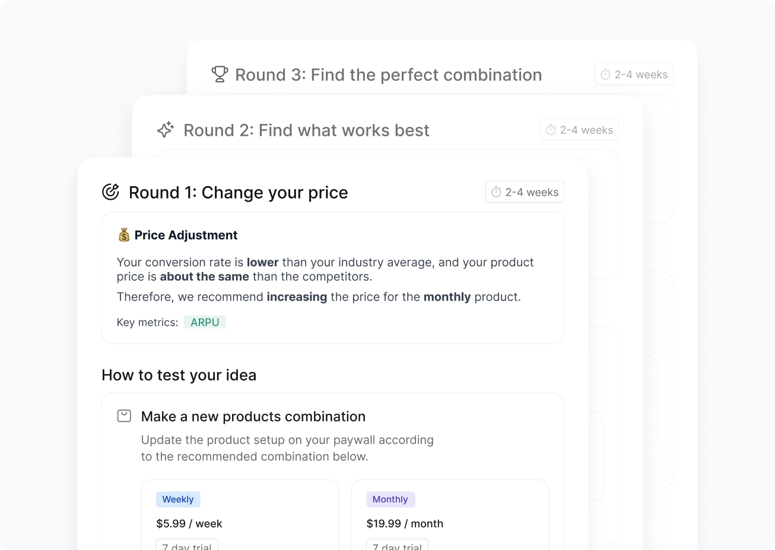Click the Round 3 timer icon

pos(605,75)
